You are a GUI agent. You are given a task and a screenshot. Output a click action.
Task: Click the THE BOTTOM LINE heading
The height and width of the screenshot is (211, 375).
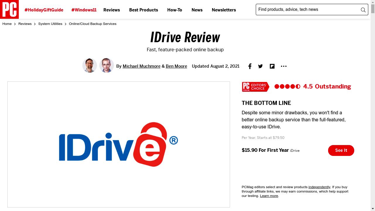point(266,103)
